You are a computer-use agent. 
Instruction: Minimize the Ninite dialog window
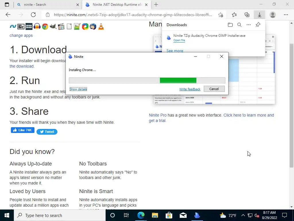point(195,57)
